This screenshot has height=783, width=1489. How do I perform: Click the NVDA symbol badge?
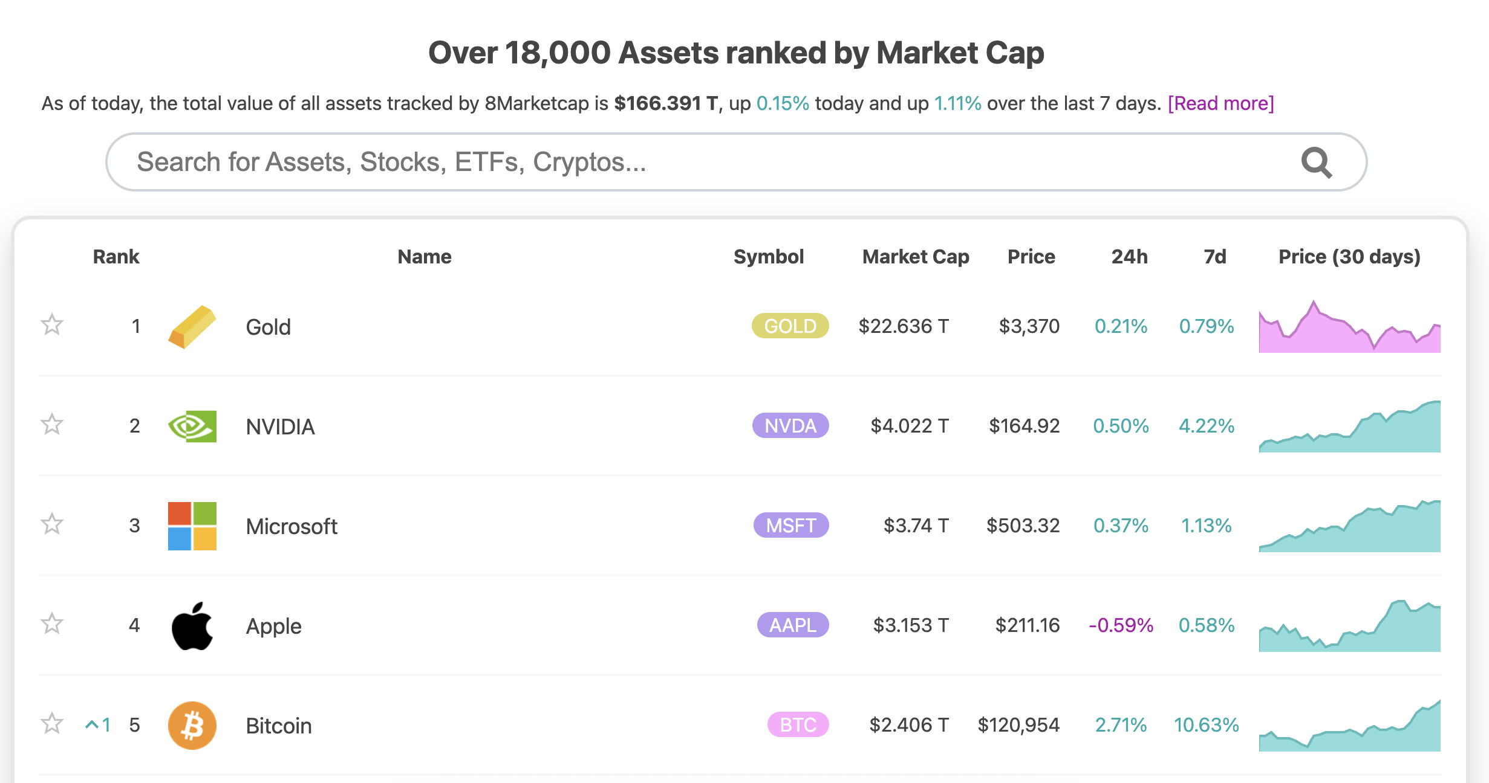(x=790, y=426)
